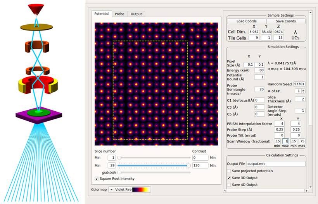The width and height of the screenshot is (318, 204).
Task: Click the Random Seed field
Action: [299, 84]
